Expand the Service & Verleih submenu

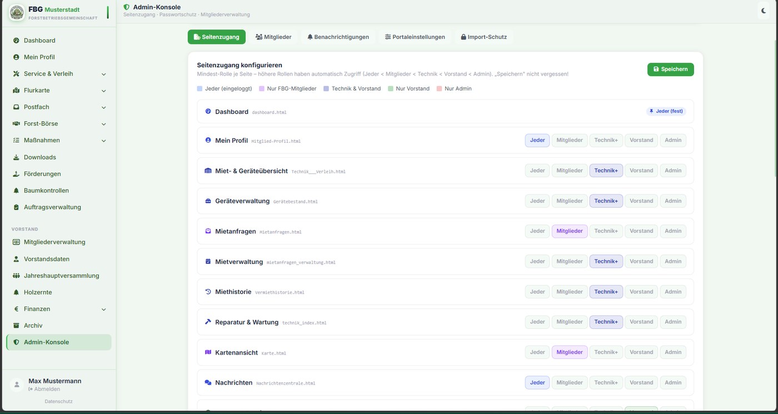(104, 74)
